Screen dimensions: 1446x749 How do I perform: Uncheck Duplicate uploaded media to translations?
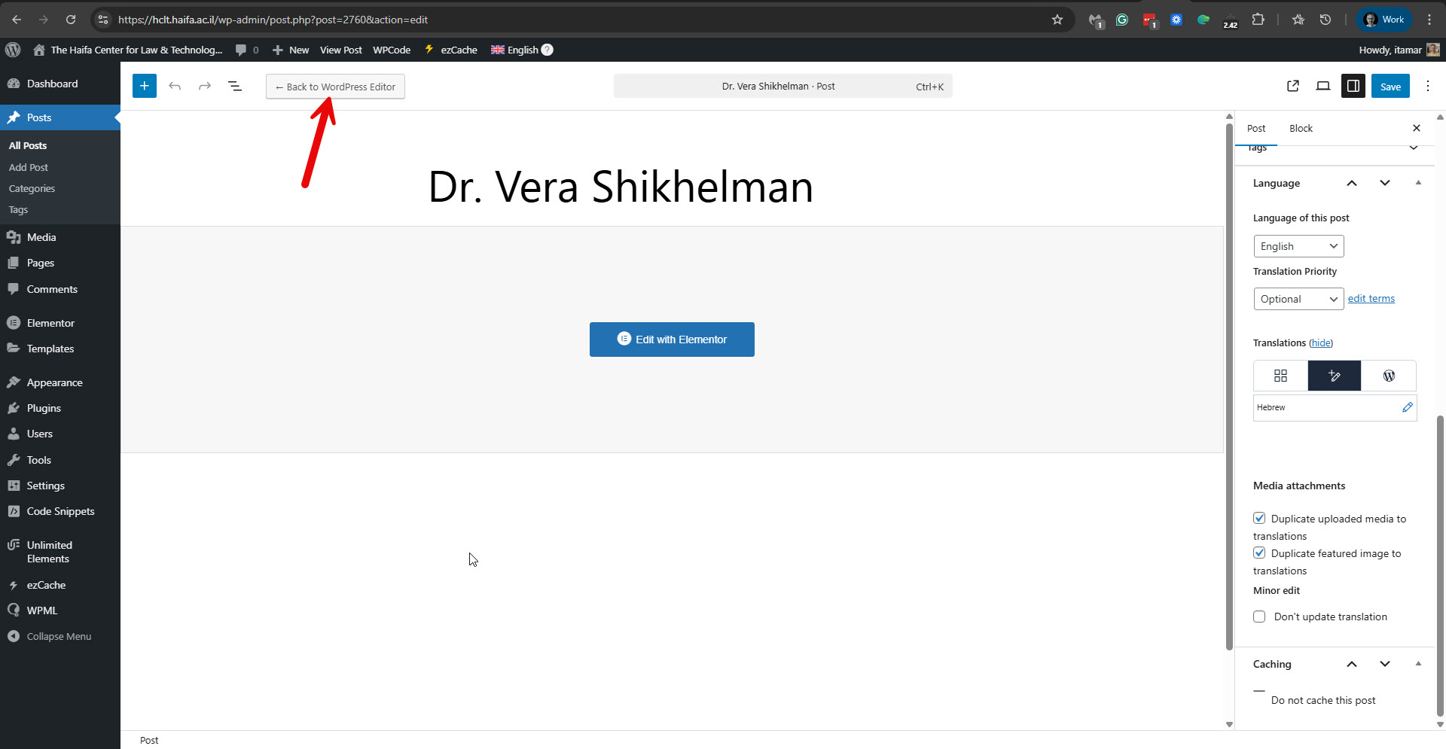pyautogui.click(x=1259, y=518)
